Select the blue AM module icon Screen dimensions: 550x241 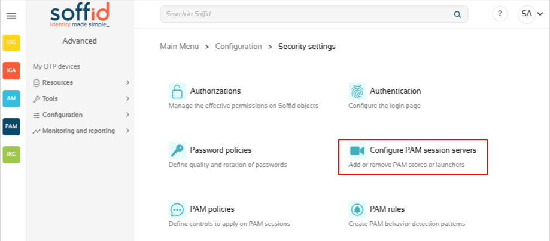(x=11, y=98)
